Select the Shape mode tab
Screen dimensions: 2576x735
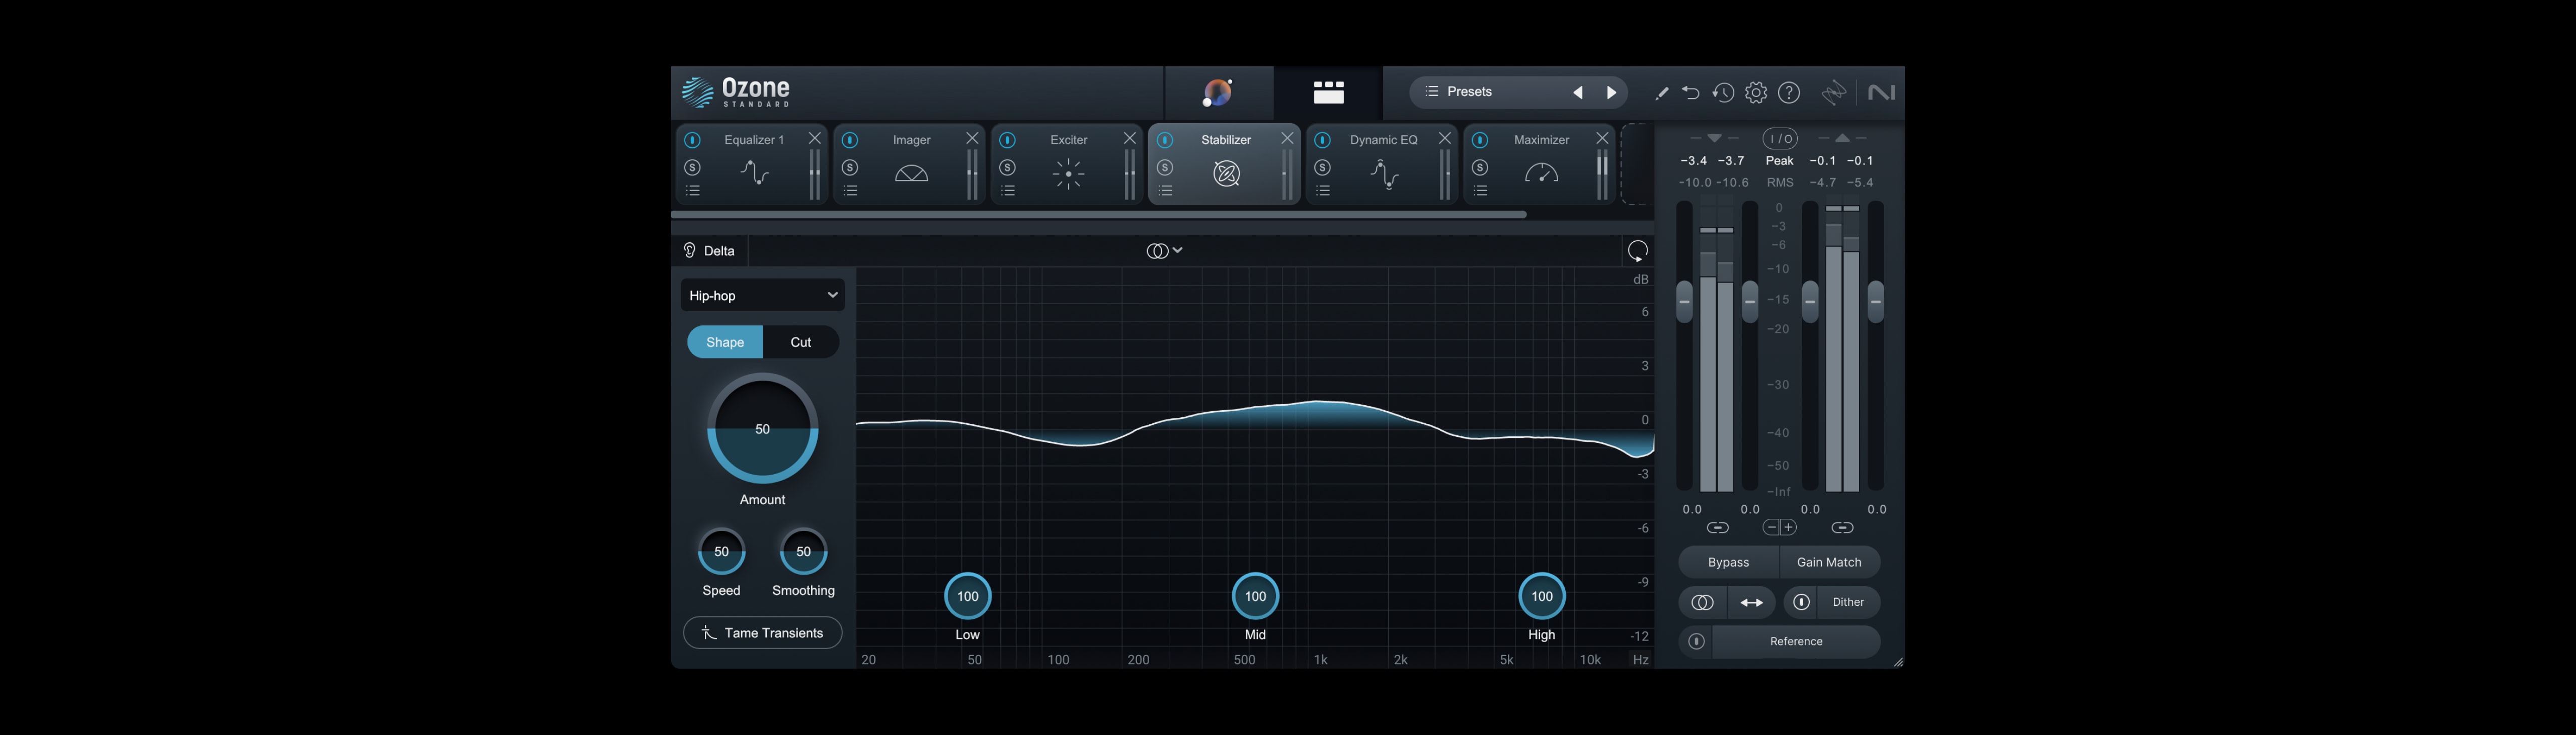(725, 341)
